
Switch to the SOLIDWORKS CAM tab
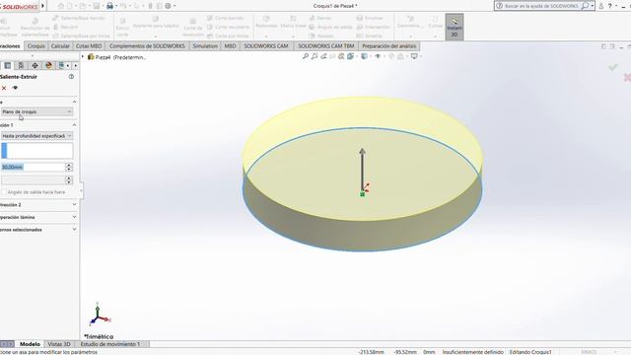tap(266, 46)
